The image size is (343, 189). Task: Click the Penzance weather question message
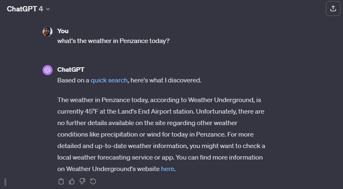click(114, 41)
